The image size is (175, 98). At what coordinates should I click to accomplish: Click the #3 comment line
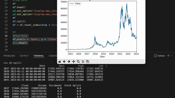coord(14,32)
